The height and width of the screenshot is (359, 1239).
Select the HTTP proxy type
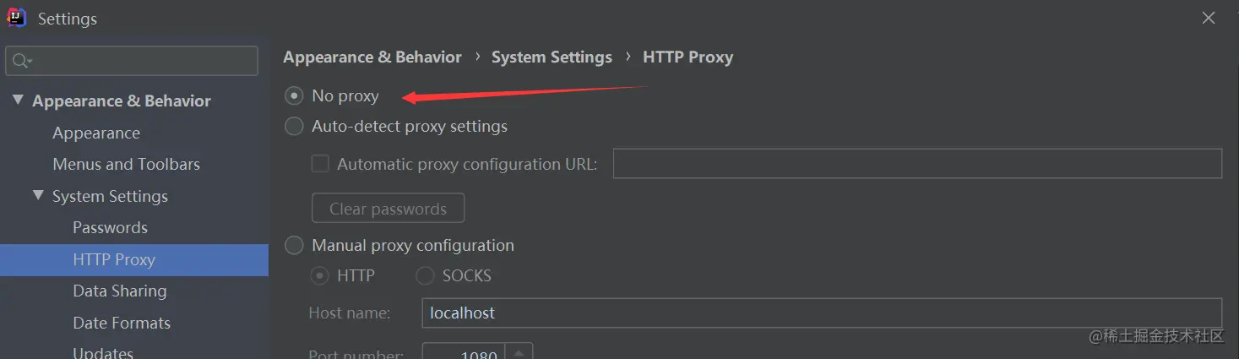(x=320, y=276)
